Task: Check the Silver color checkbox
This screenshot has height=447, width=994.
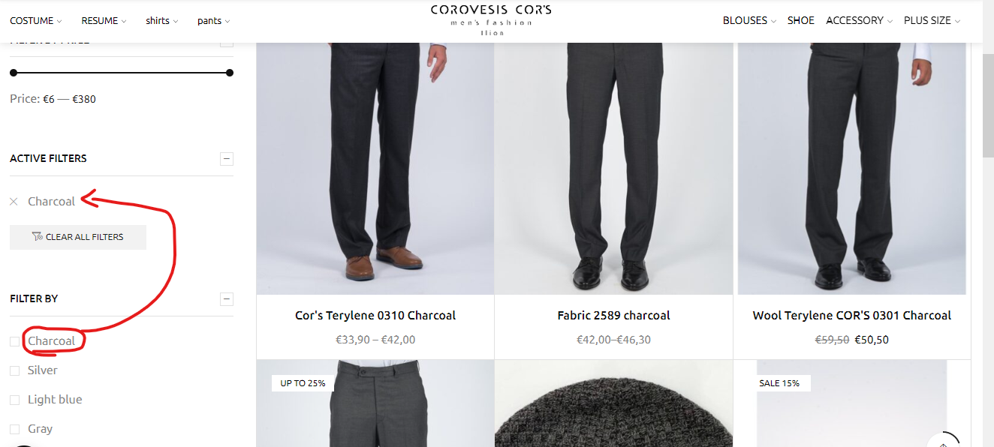Action: click(x=14, y=370)
